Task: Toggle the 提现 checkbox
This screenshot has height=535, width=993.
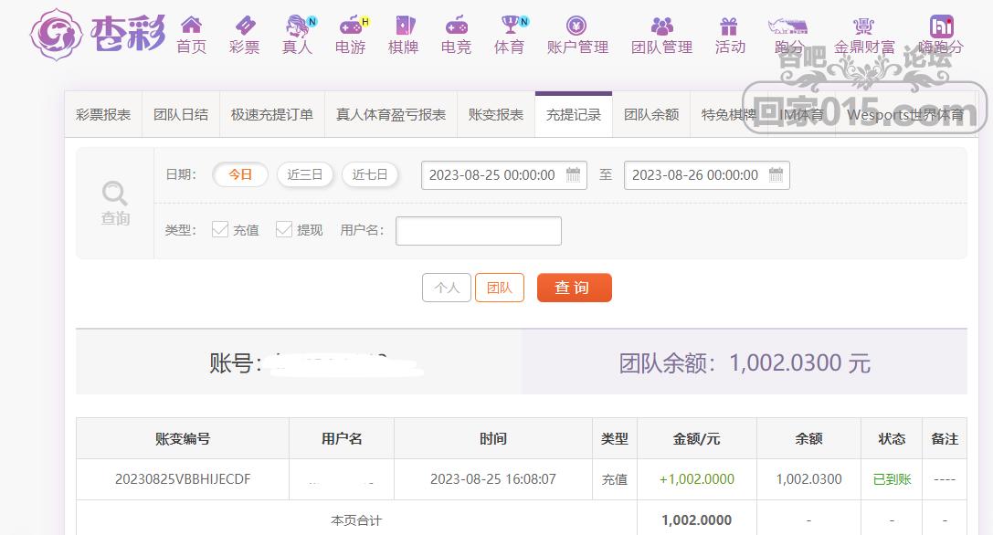Action: point(284,229)
